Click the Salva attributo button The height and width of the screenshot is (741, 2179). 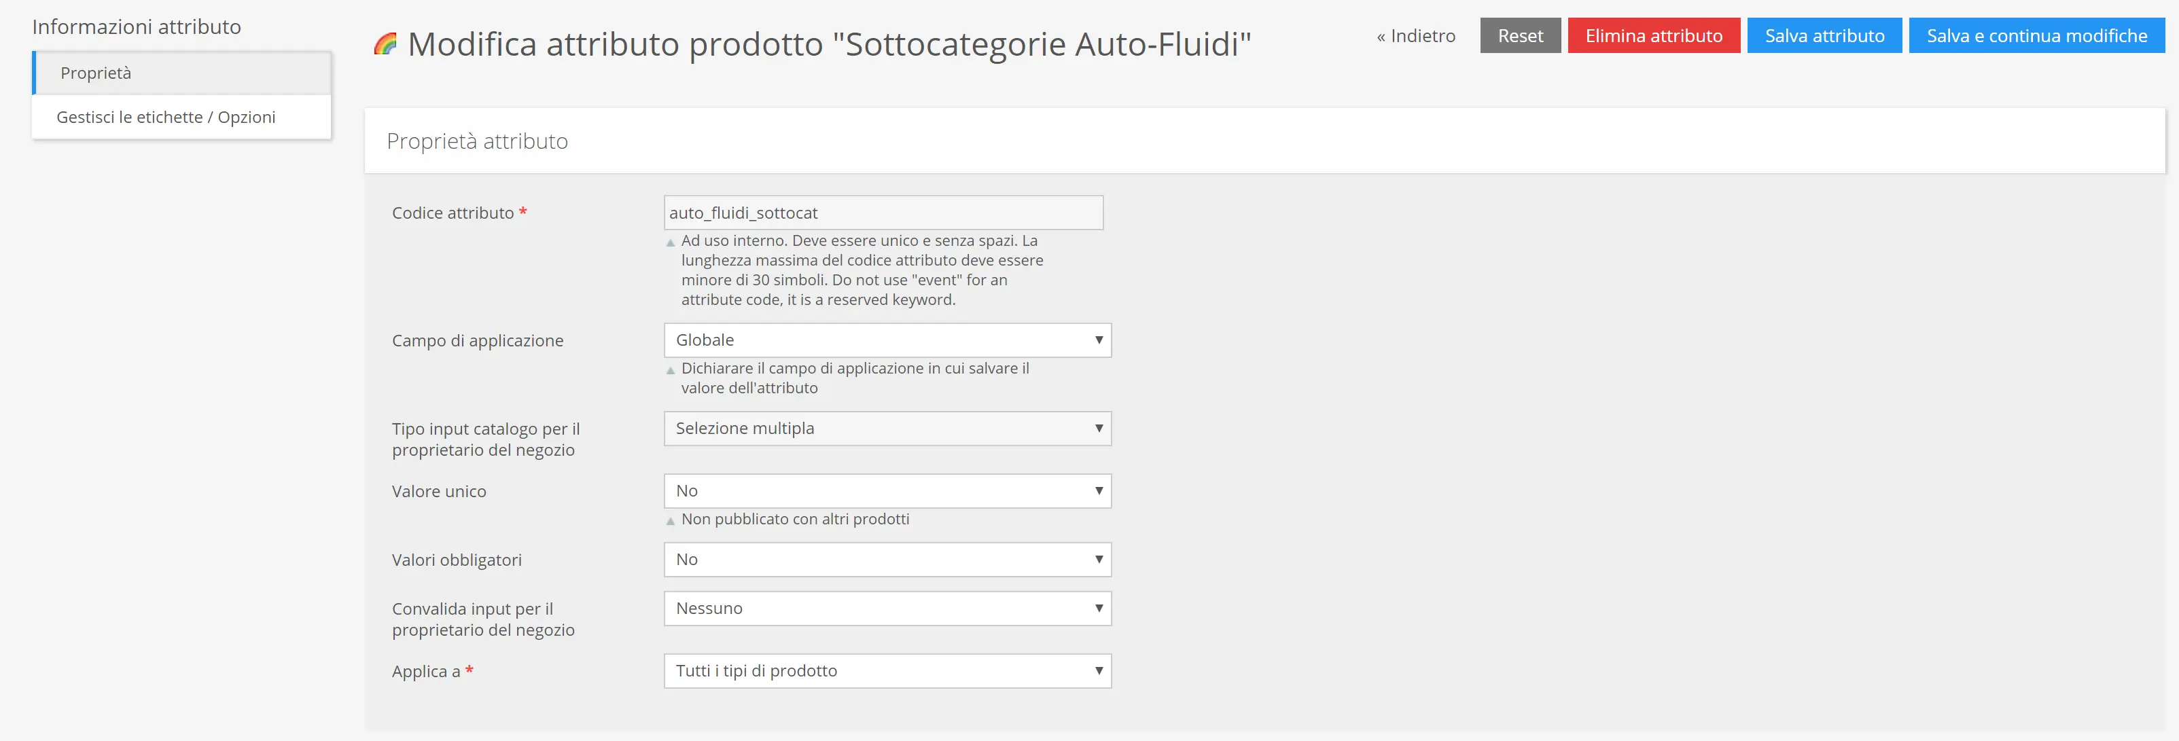pos(1824,37)
